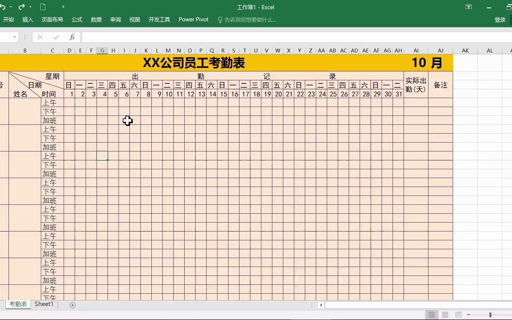
Task: Click the 备注 header cell
Action: [x=441, y=85]
